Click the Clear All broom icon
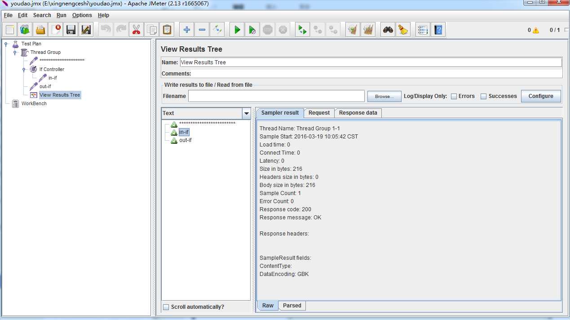Viewport: 570px width, 320px height. (368, 30)
